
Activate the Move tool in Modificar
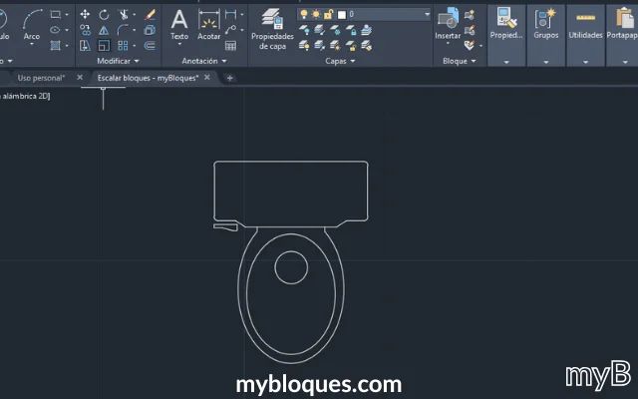(85, 15)
